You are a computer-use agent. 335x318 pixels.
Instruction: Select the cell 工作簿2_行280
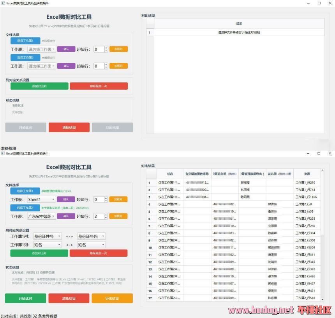307,226
